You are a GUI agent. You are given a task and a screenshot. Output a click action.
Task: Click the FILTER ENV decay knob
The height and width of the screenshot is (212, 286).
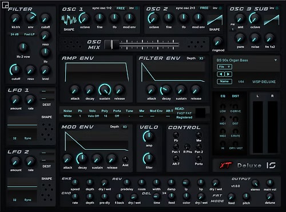[x=166, y=90]
